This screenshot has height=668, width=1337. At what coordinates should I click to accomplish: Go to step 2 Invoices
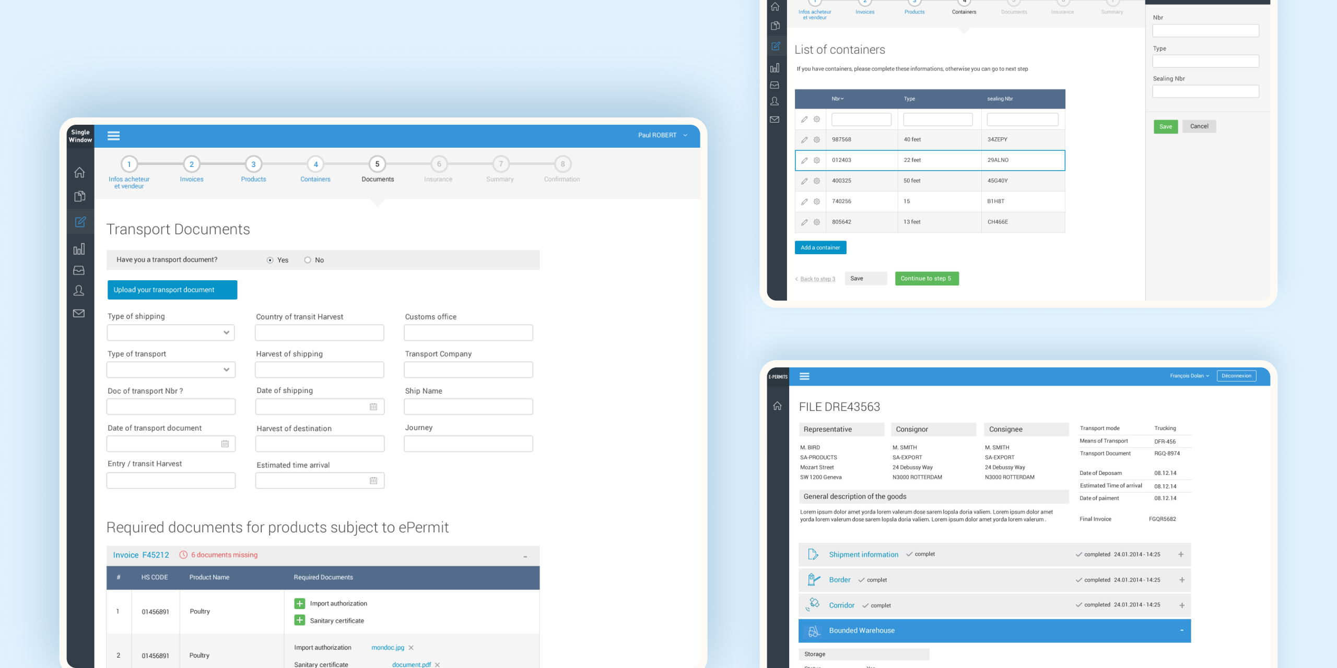[192, 164]
